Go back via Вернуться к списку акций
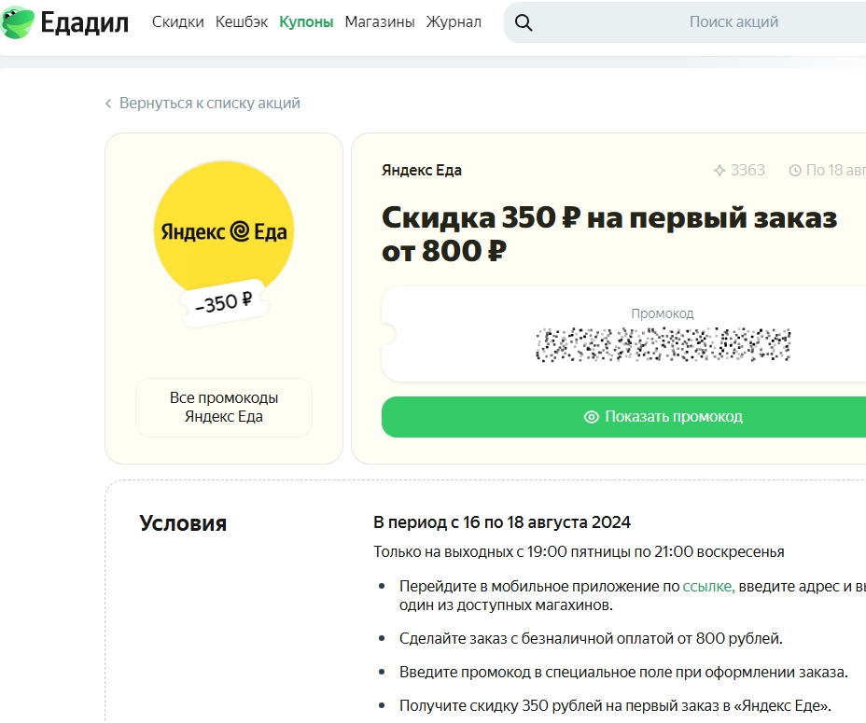 point(210,104)
